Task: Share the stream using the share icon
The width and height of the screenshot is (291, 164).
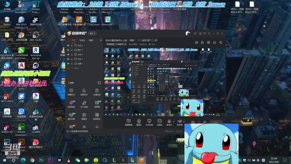Action: click(220, 42)
